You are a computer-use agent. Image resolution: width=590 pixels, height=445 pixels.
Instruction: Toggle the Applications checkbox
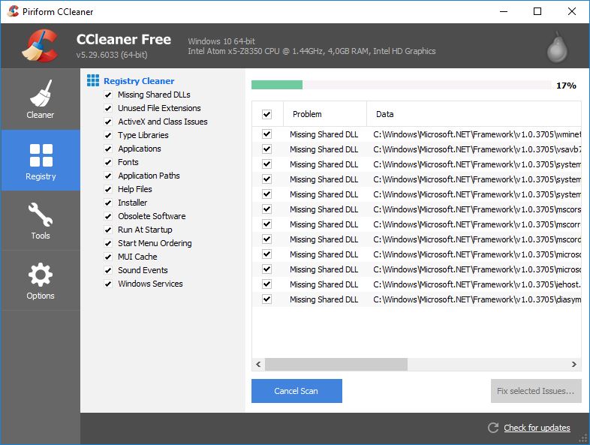[108, 149]
